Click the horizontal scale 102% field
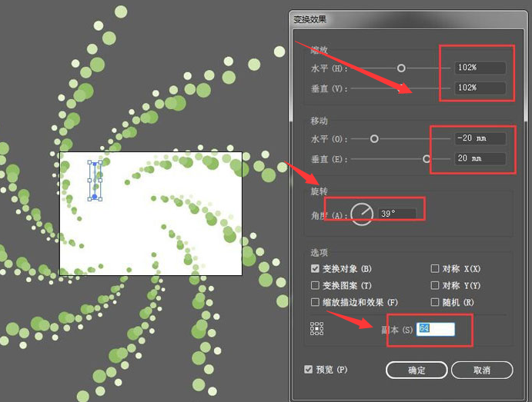The height and width of the screenshot is (402, 532). click(x=480, y=68)
